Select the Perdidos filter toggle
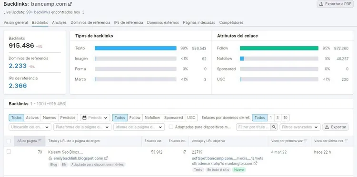 (x=68, y=118)
